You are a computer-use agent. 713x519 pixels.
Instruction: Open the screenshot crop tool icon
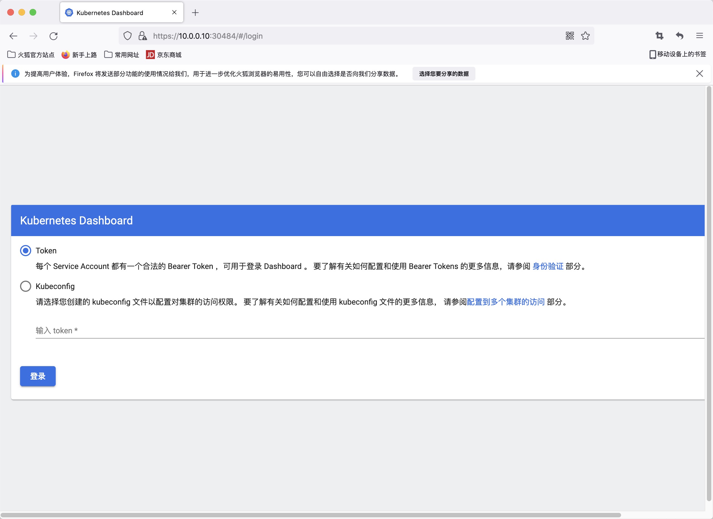(660, 36)
